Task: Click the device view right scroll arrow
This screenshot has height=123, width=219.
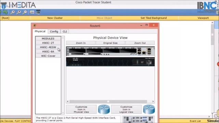Action: click(x=153, y=101)
